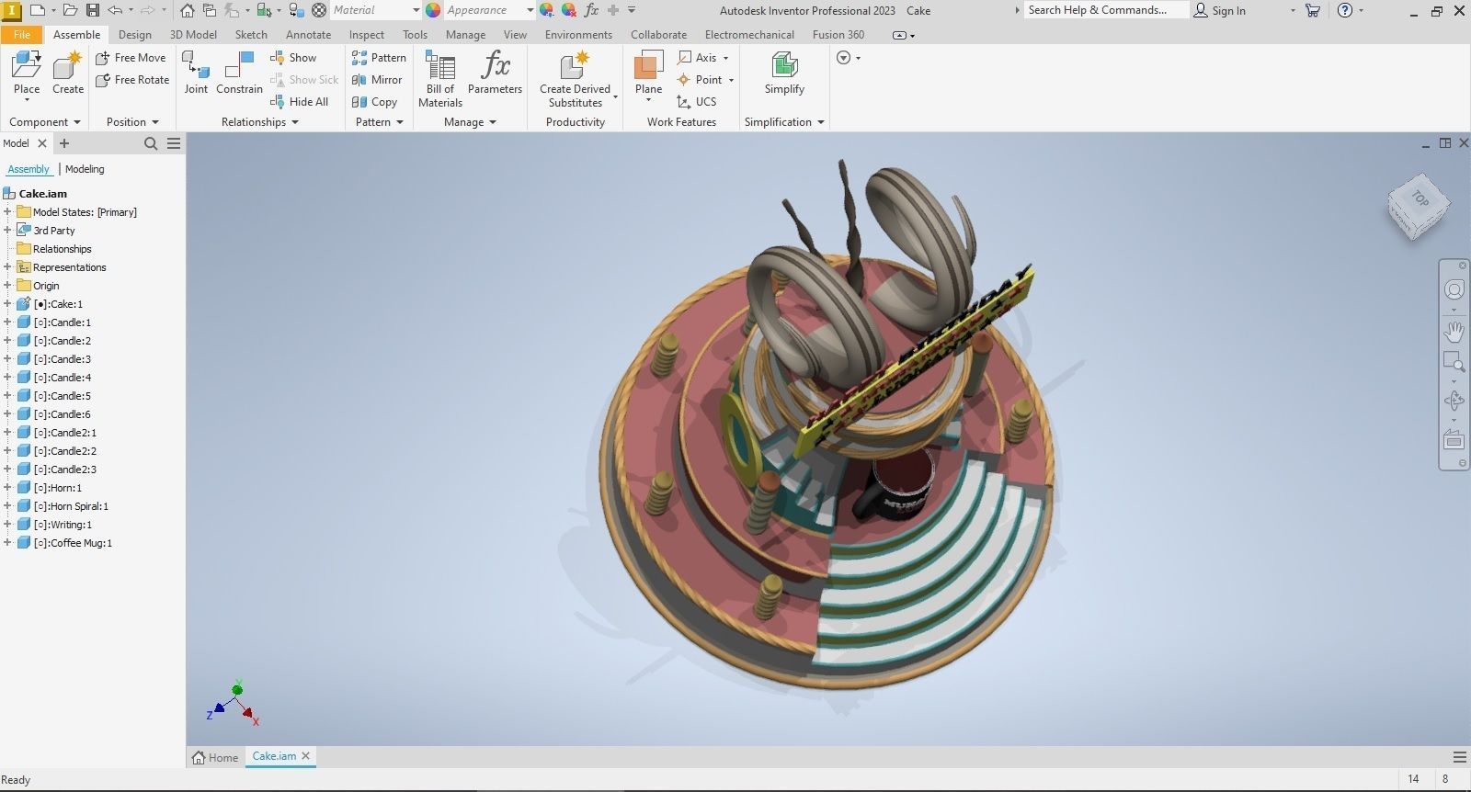Expand the Manage panel dropdown
The image size is (1471, 792).
click(493, 122)
